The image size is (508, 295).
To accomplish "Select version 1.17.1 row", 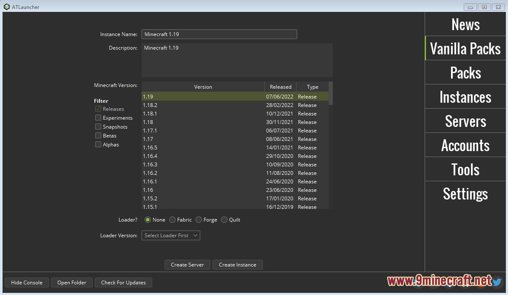I will tap(235, 130).
